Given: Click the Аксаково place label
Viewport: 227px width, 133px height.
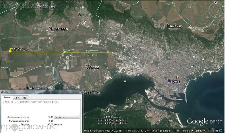Looking at the screenshot, I should 85,15.
